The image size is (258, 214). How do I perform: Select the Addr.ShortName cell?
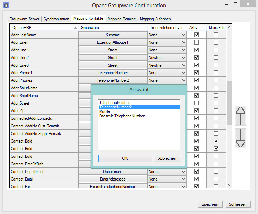pos(44,96)
